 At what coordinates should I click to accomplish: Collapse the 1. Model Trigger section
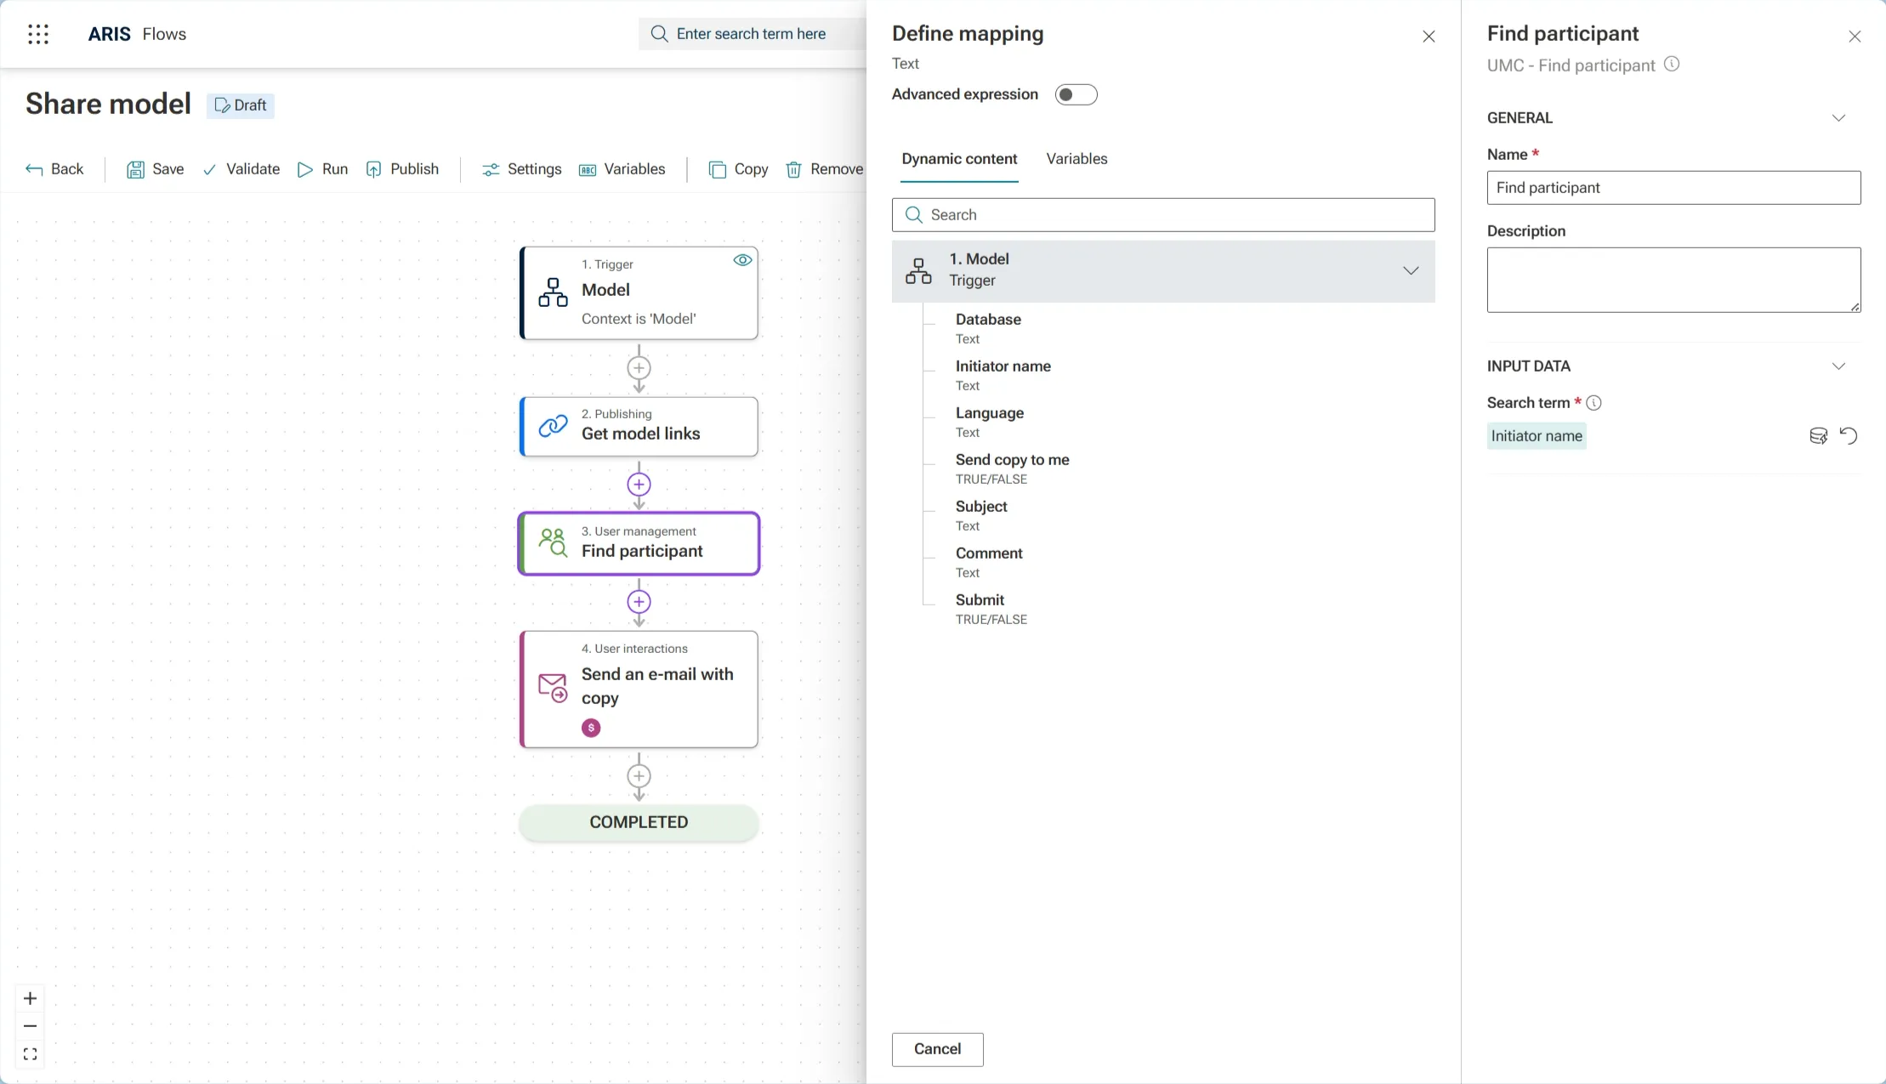pos(1411,271)
